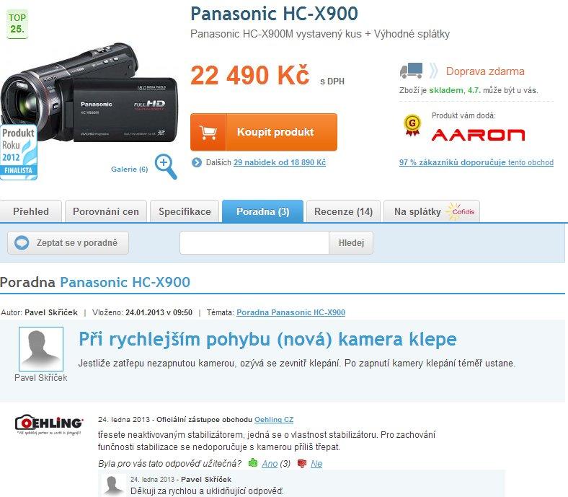Click the speech bubble icon in Zeptat se
Viewport: 568px width, 497px height.
[x=22, y=242]
